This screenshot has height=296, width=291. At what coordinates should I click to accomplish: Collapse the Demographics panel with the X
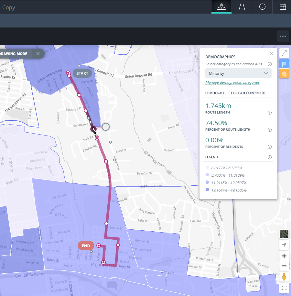(x=272, y=53)
